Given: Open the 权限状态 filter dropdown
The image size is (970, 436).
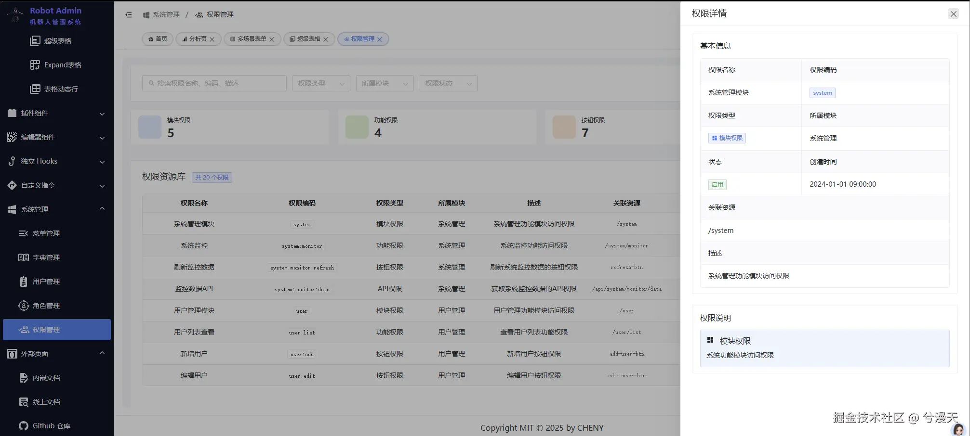Looking at the screenshot, I should point(449,83).
